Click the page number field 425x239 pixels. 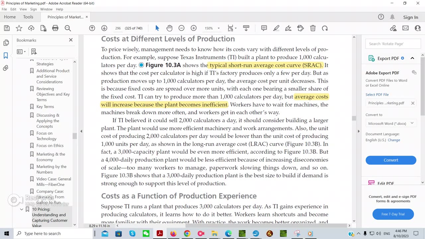pos(118,28)
